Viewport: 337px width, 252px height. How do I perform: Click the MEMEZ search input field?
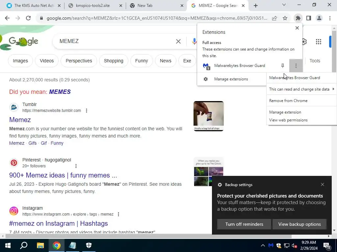click(x=116, y=41)
